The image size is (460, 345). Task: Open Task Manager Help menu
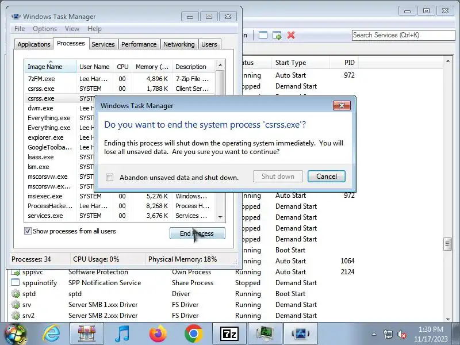pyautogui.click(x=94, y=29)
